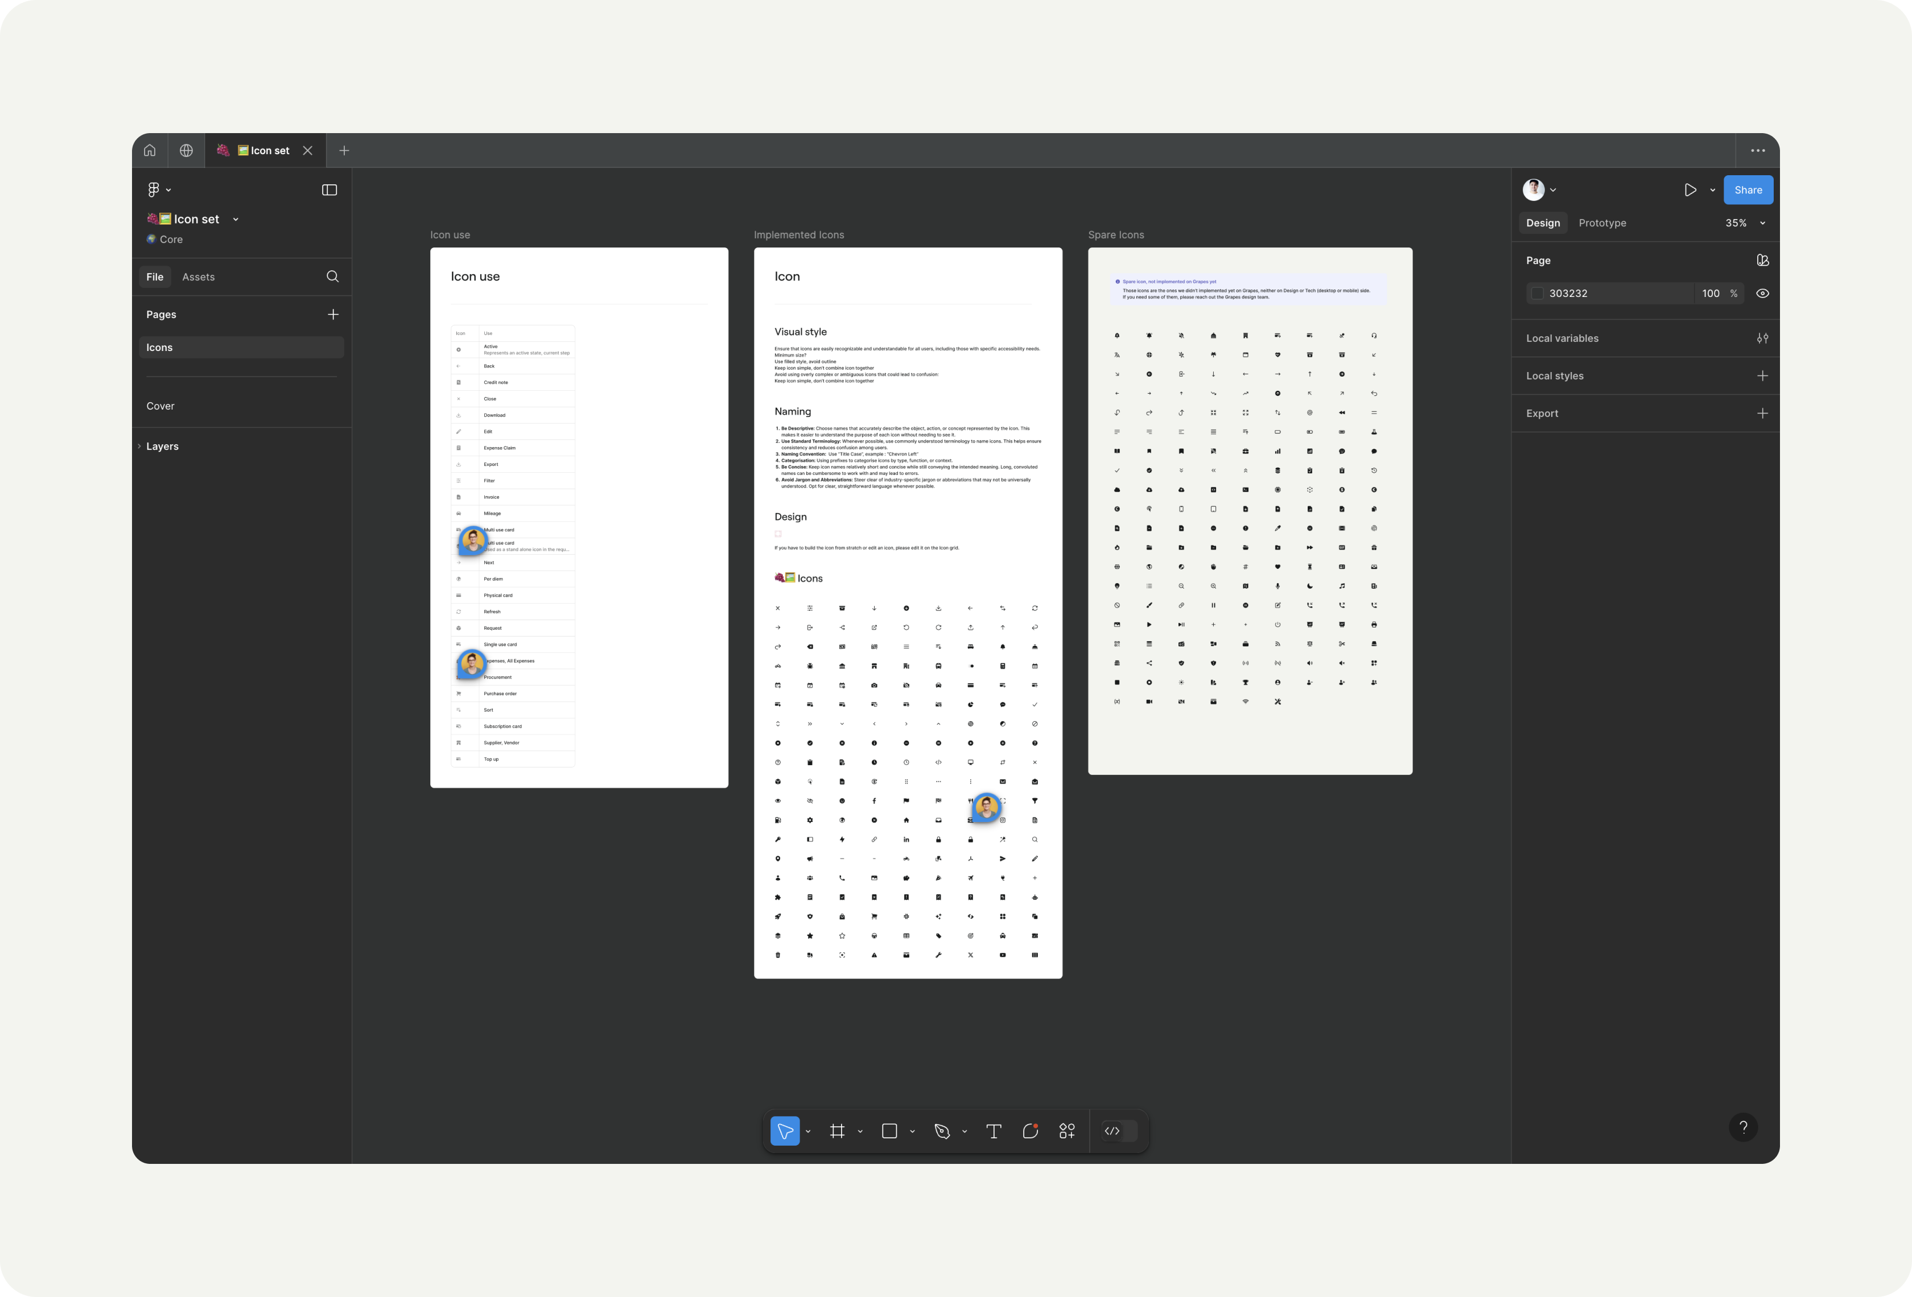Select the Icon use frame label

click(450, 235)
